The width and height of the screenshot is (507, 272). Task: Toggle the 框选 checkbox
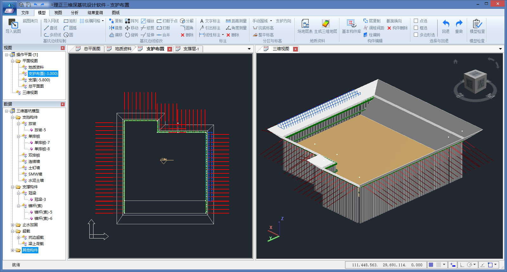(x=416, y=28)
